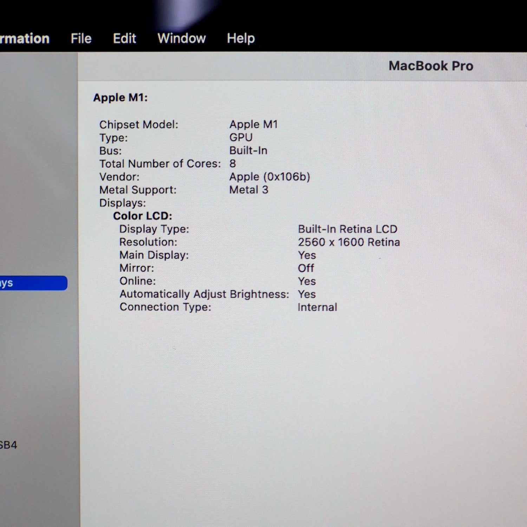This screenshot has width=527, height=527.
Task: Click the bold Apple M1 heading
Action: point(120,98)
